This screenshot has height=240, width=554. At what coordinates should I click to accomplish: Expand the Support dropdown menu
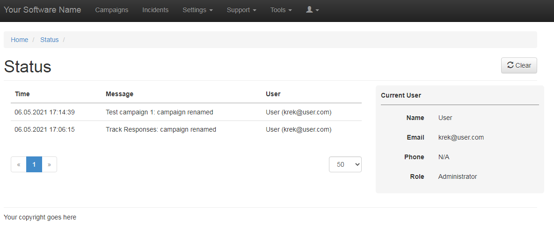[x=241, y=10]
